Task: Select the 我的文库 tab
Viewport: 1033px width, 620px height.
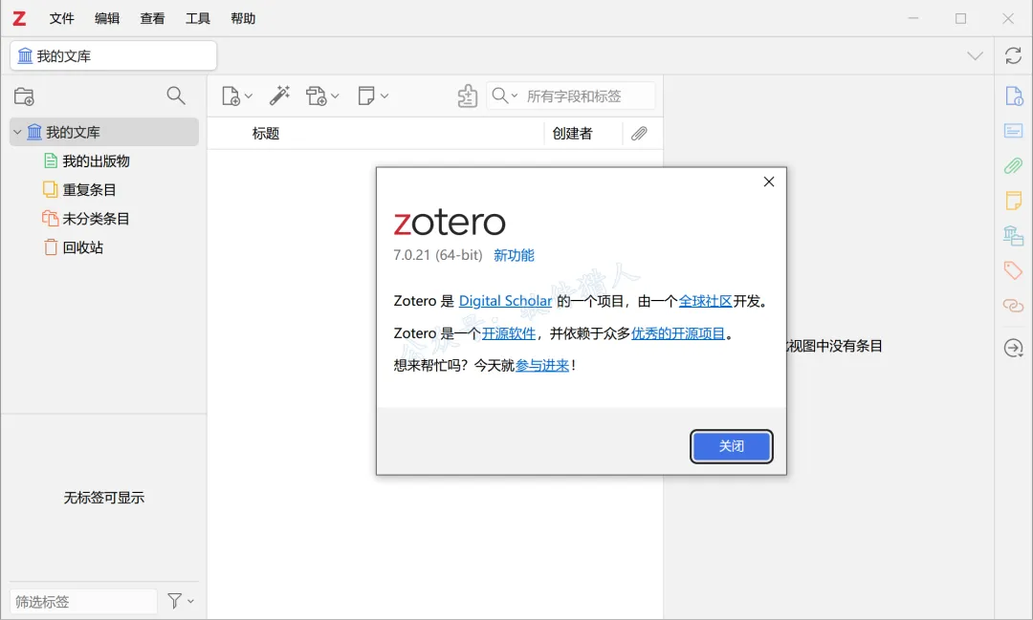Action: pos(113,56)
